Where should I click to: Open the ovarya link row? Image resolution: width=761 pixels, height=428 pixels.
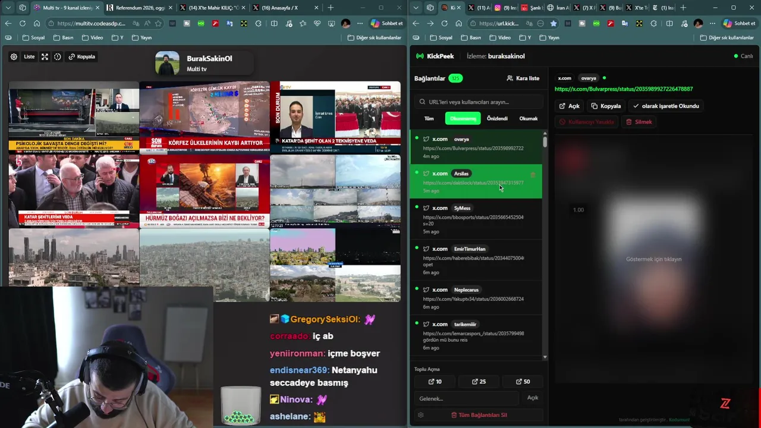[476, 147]
